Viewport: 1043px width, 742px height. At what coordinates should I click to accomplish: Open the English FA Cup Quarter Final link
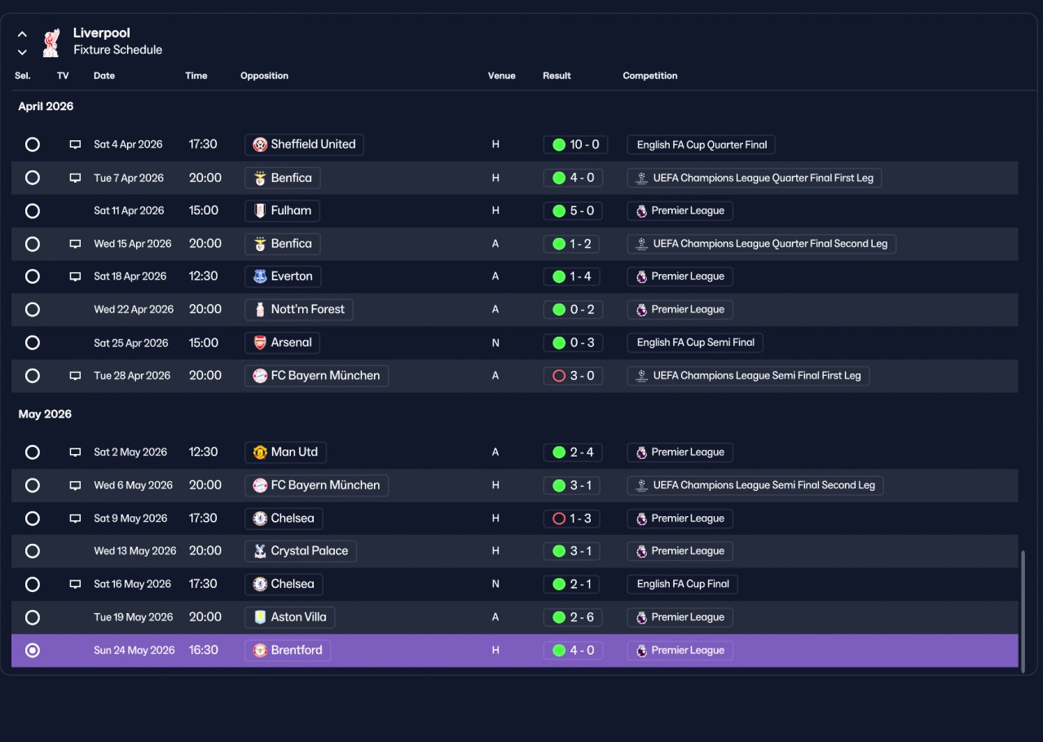(702, 144)
